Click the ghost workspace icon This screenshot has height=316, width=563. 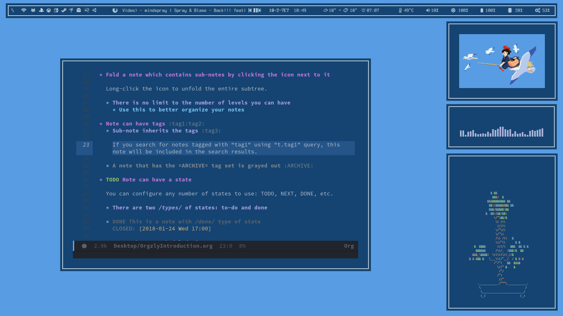pyautogui.click(x=79, y=10)
